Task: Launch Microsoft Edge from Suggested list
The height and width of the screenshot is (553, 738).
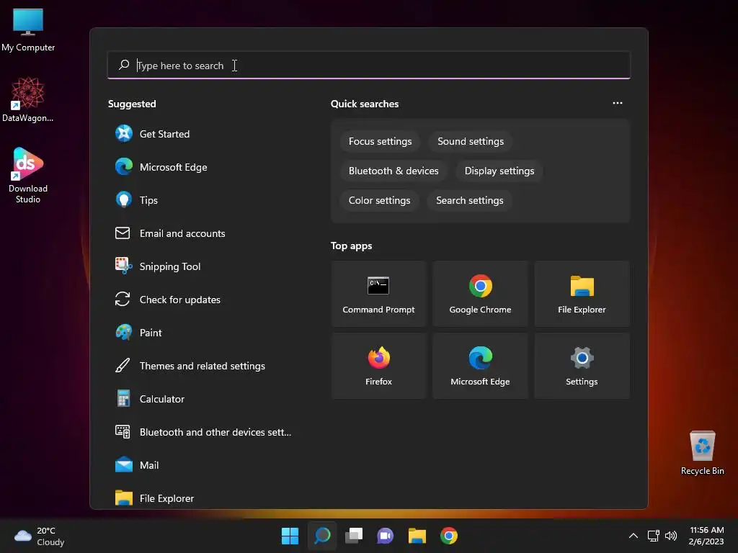Action: click(205, 167)
